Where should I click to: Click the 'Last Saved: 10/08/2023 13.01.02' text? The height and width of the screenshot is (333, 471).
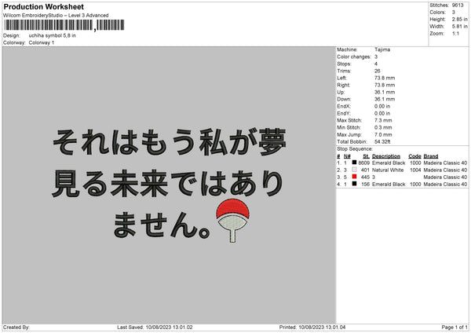point(155,327)
